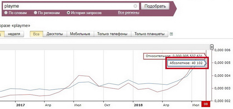Click the '0,000 005' scale value
Image resolution: width=233 pixels, height=109 pixels.
click(x=223, y=63)
